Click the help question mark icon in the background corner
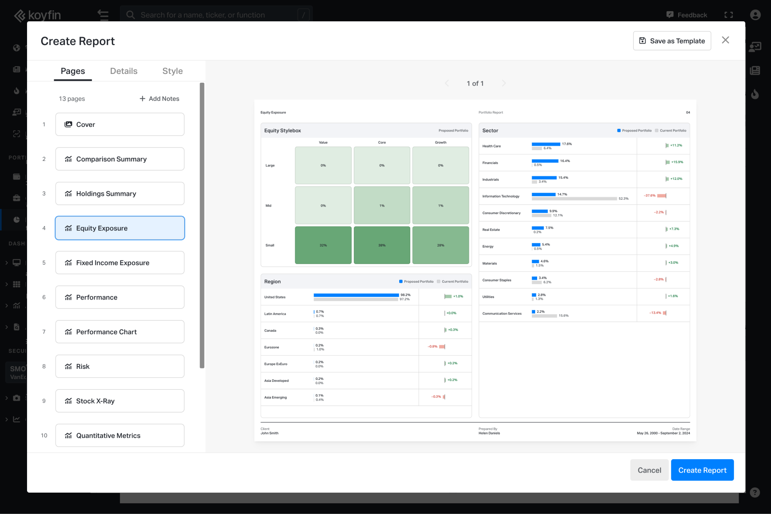Screen dimensions: 771x514 click(x=755, y=492)
